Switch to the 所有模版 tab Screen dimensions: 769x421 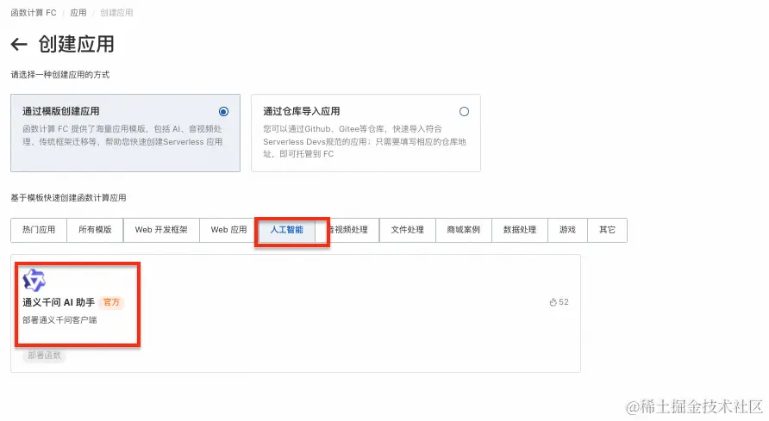click(95, 230)
